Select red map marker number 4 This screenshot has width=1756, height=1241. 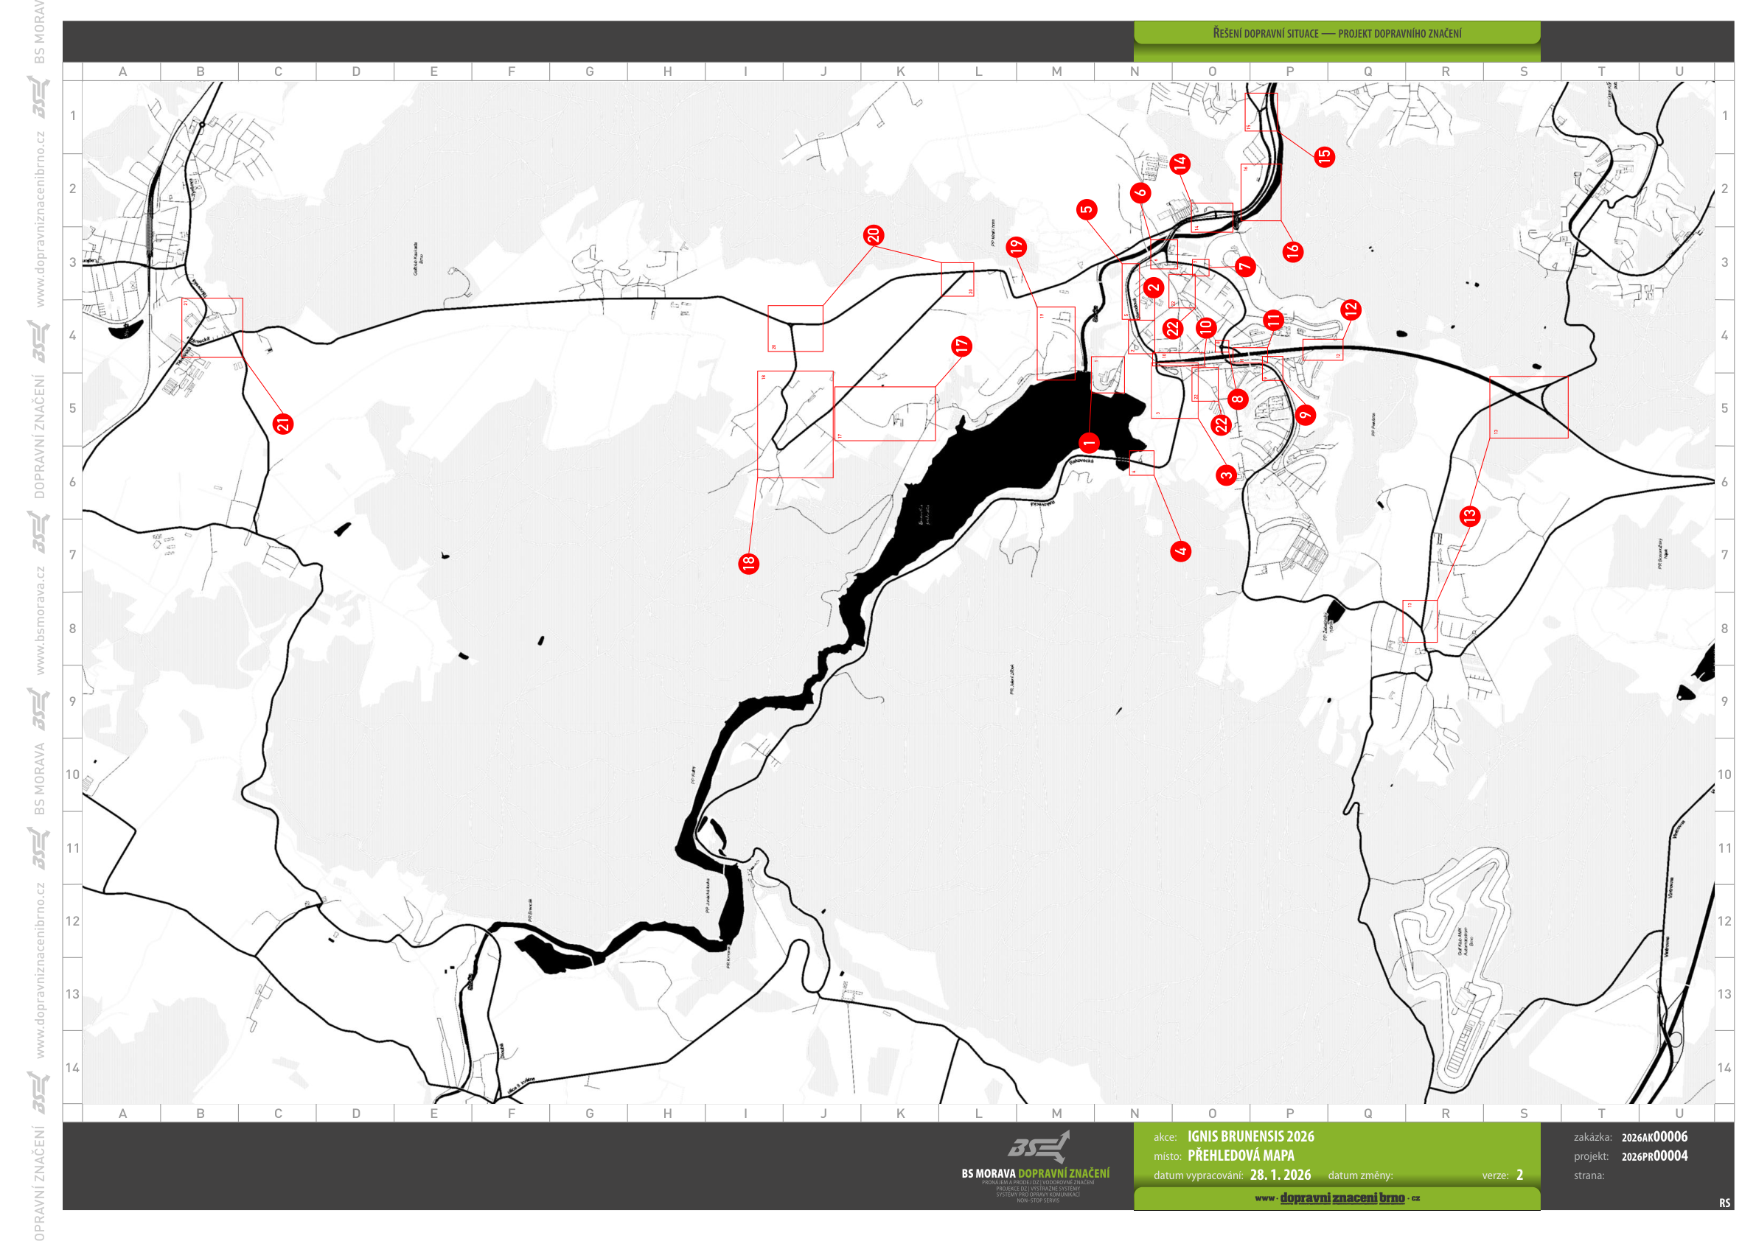point(1181,550)
